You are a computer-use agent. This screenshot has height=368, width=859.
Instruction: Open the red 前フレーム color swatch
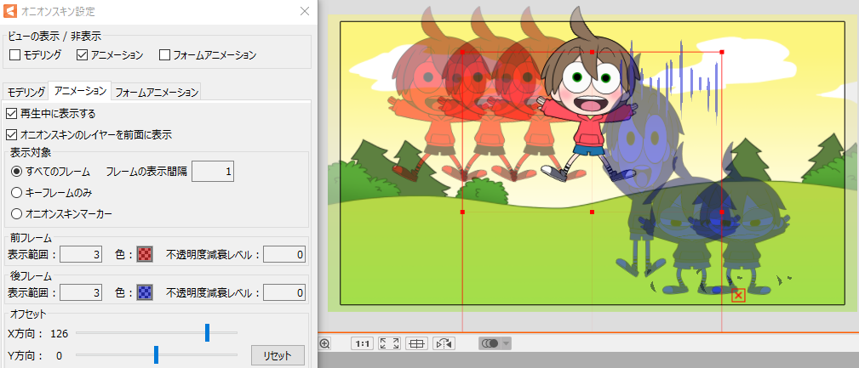[145, 254]
